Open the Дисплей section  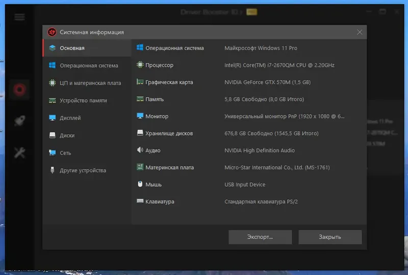click(87, 118)
